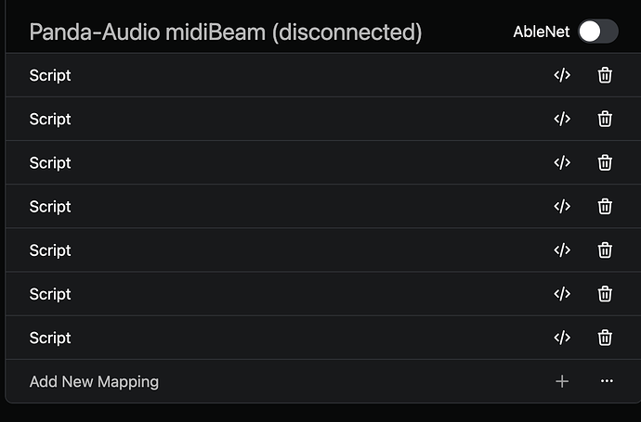The height and width of the screenshot is (422, 641).
Task: Trash the third Script mapping
Action: 605,162
